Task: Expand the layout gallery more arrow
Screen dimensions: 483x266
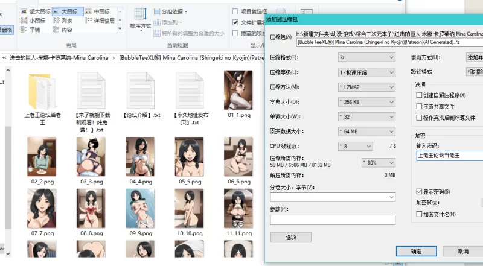Action: coord(120,29)
